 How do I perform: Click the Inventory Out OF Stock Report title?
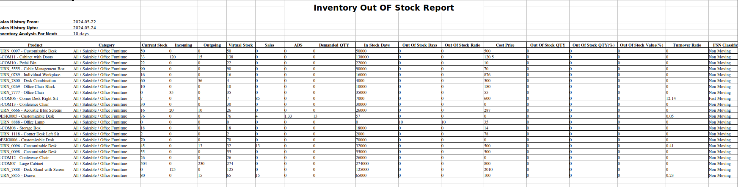(383, 8)
